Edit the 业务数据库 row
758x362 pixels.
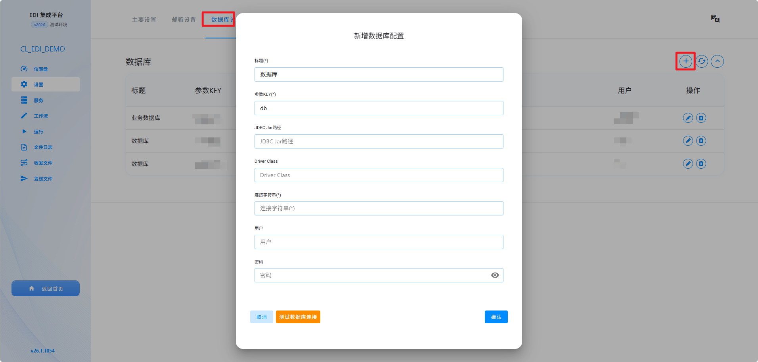tap(688, 118)
